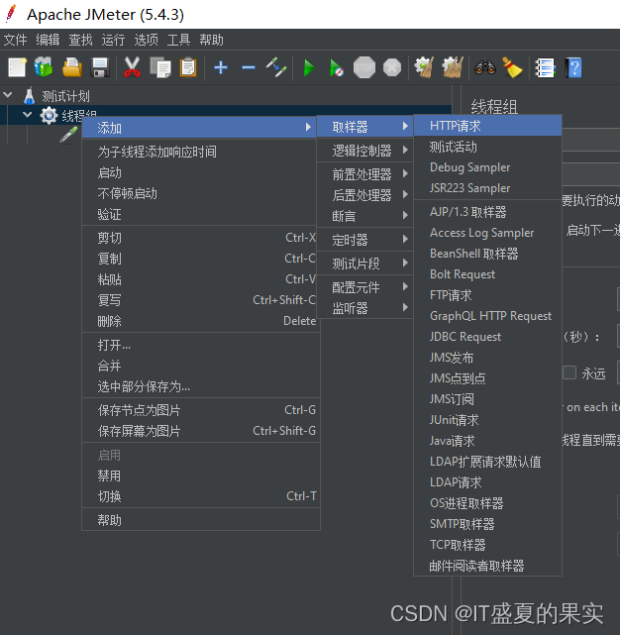620x635 pixels.
Task: Open the Function Helper list icon
Action: coord(545,67)
